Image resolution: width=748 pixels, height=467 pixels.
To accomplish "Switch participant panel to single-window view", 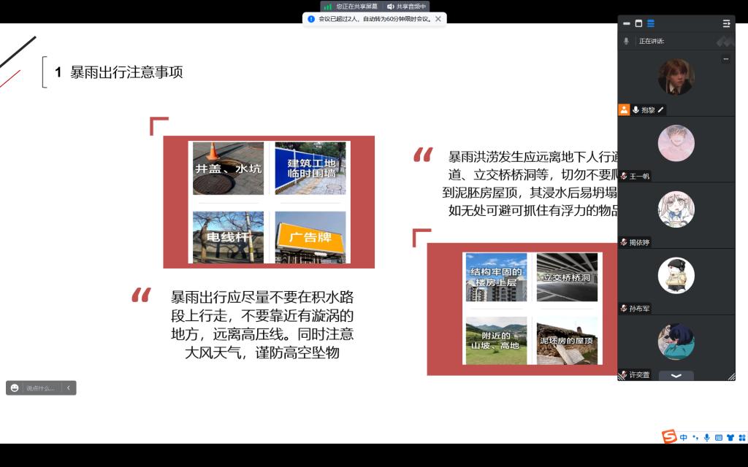I will point(638,23).
